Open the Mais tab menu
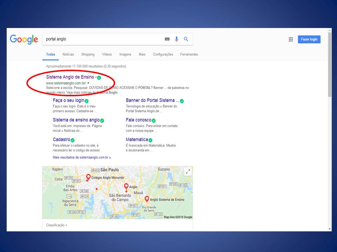 (x=142, y=55)
